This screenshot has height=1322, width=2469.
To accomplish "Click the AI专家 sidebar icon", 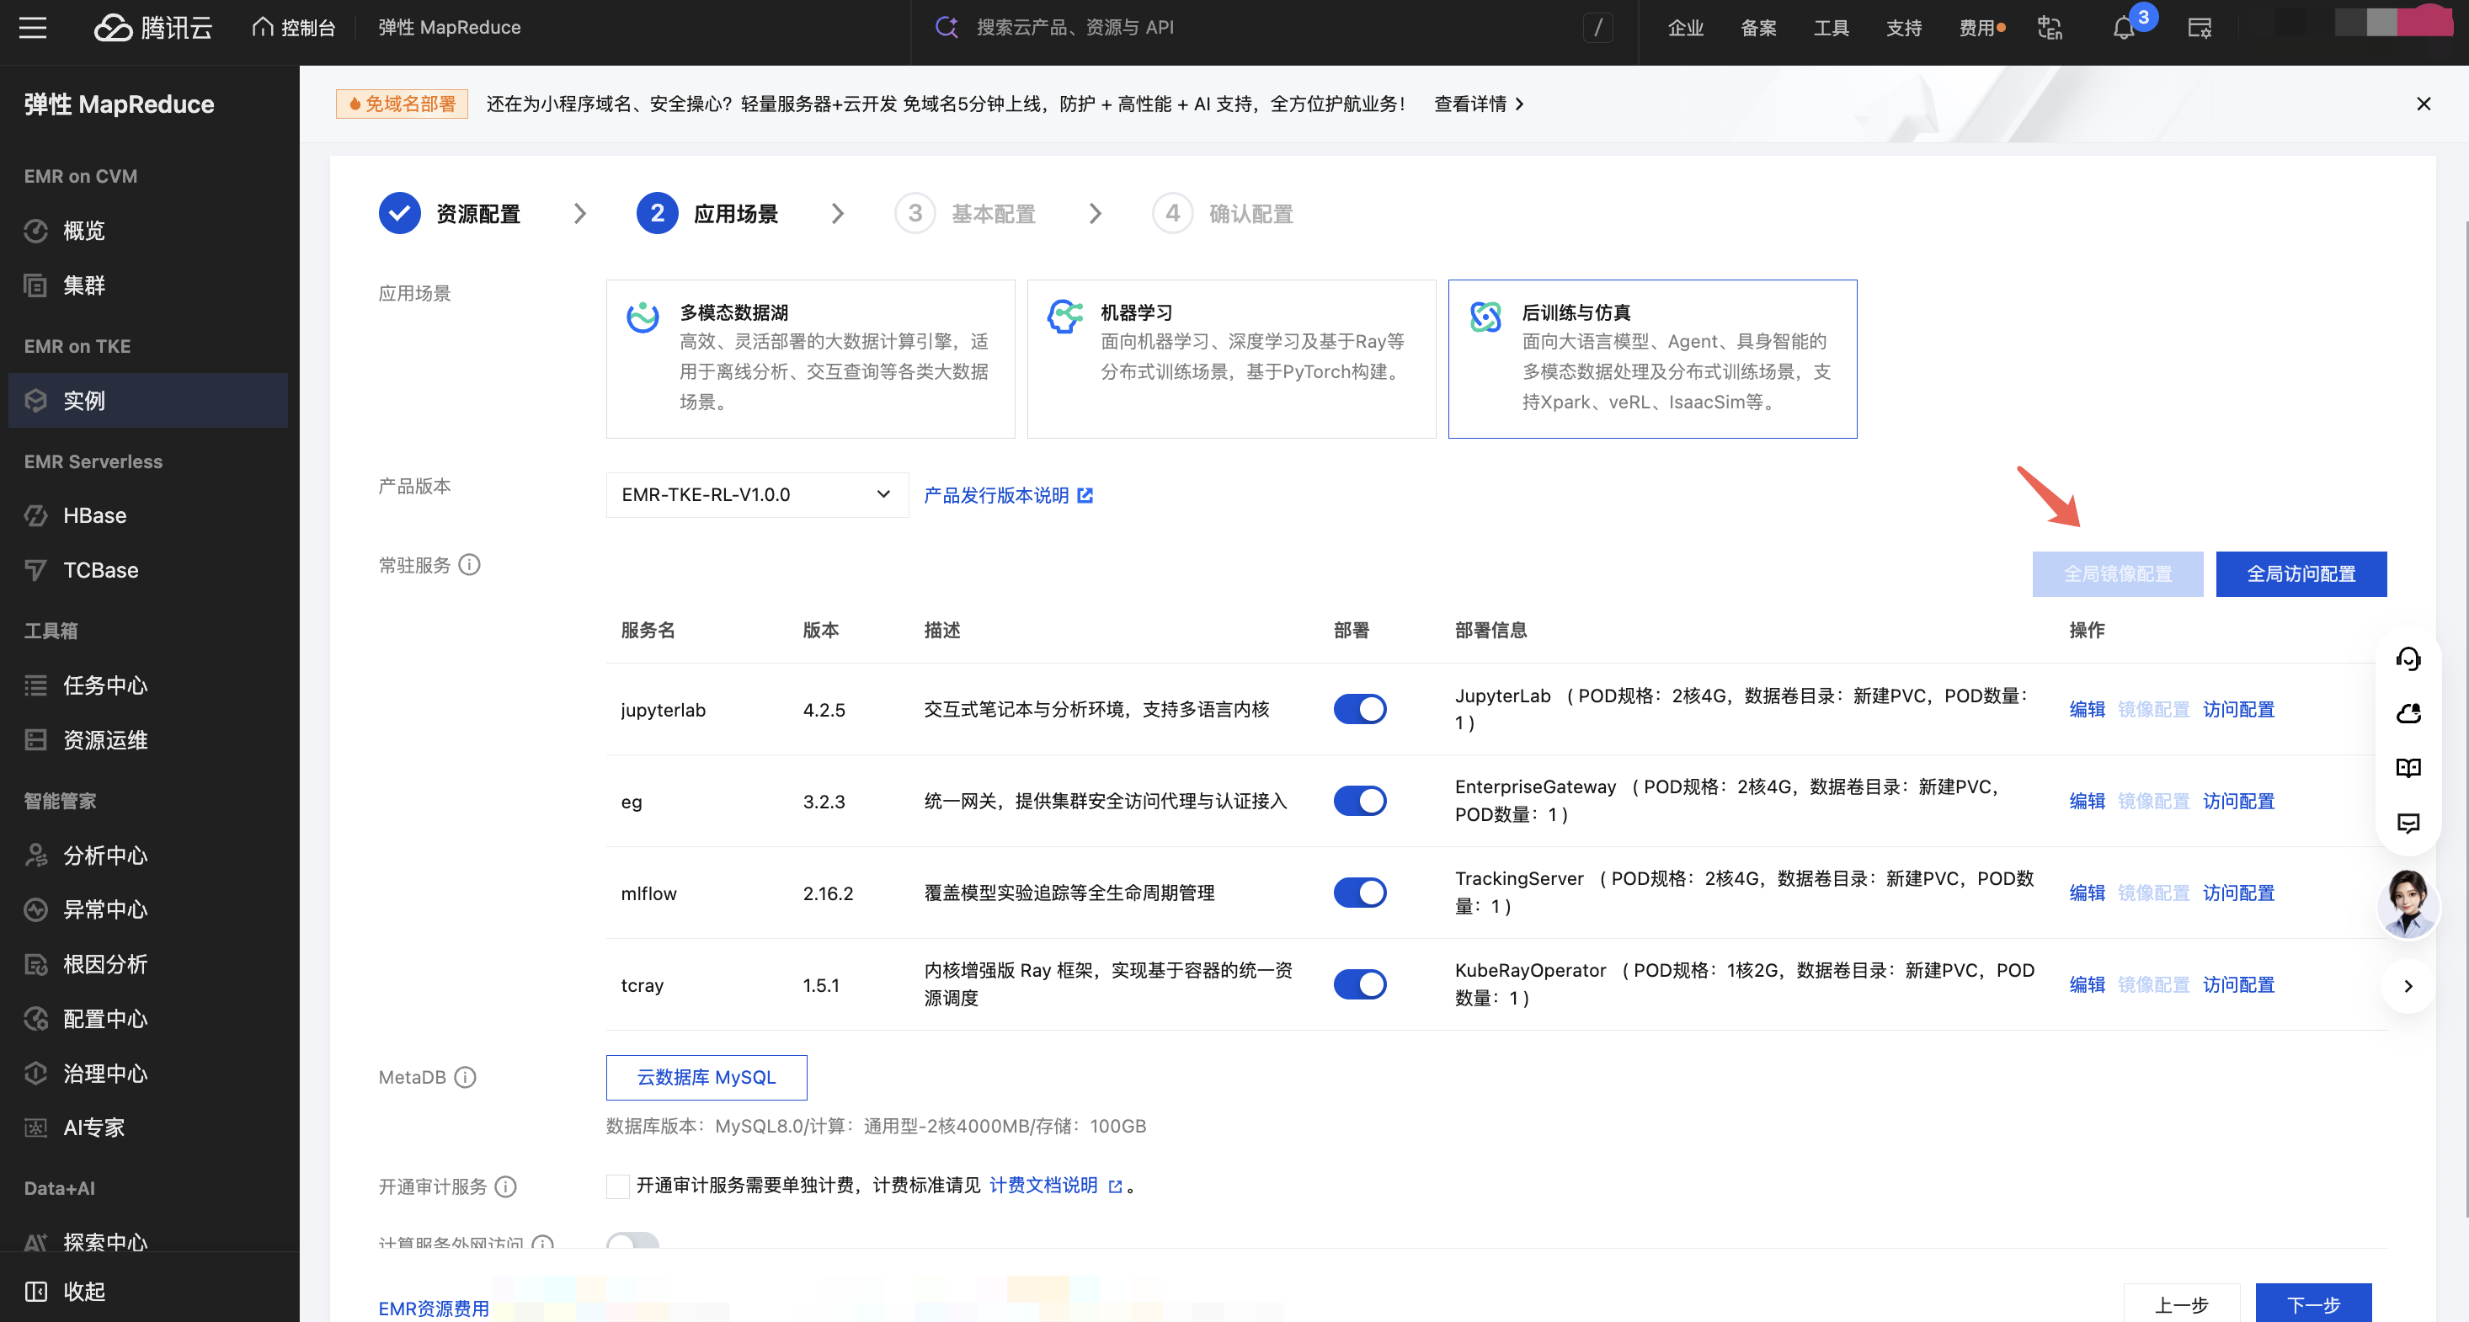I will 35,1127.
